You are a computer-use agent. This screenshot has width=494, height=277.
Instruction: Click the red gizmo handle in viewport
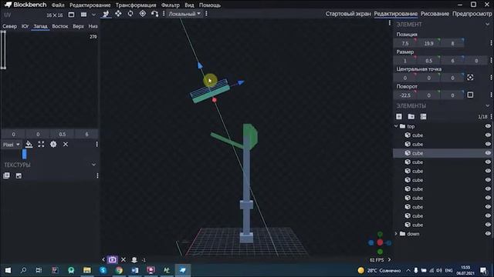click(x=215, y=100)
